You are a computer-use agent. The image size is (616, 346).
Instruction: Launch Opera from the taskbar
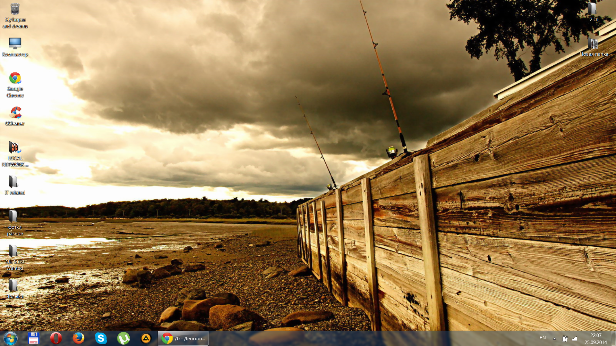click(56, 338)
